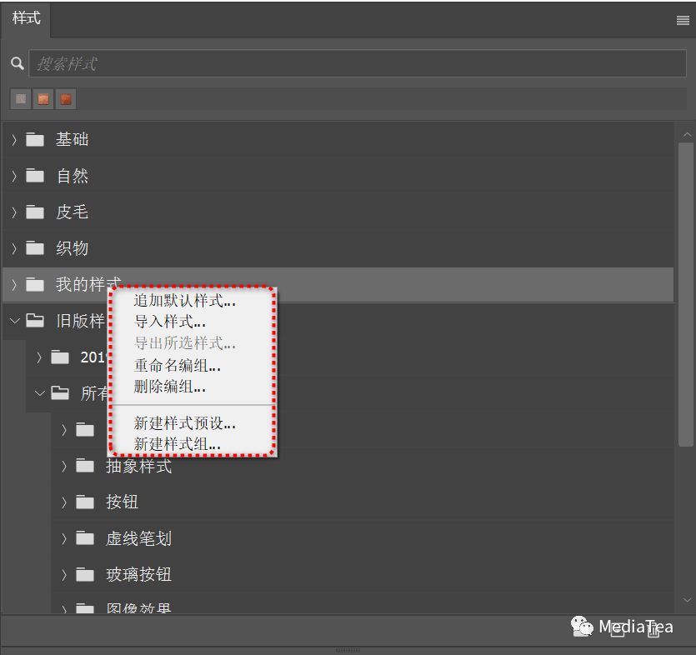The width and height of the screenshot is (696, 655).
Task: Expand the 织物 folder chevron
Action: click(x=14, y=248)
